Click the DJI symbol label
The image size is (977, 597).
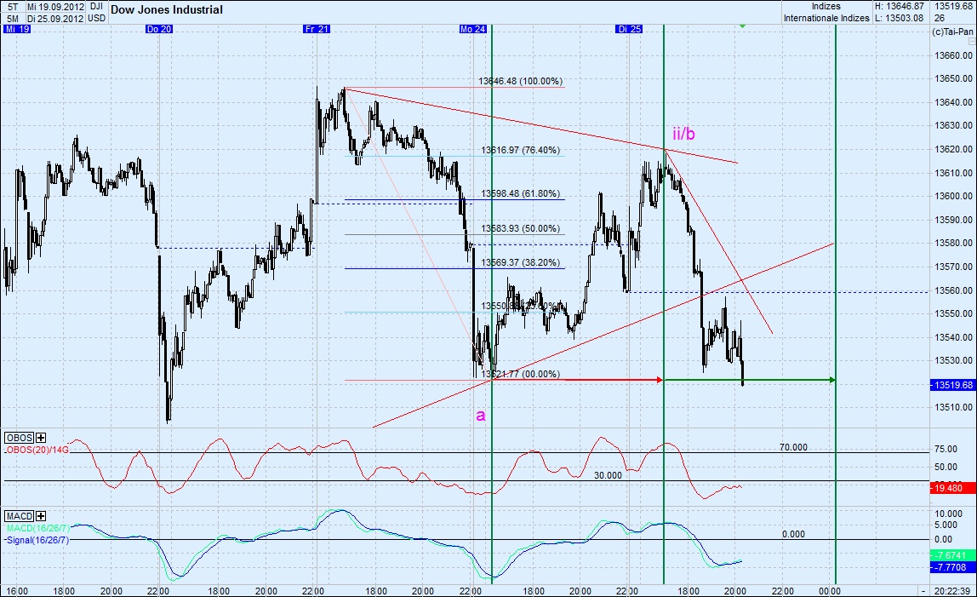(95, 6)
